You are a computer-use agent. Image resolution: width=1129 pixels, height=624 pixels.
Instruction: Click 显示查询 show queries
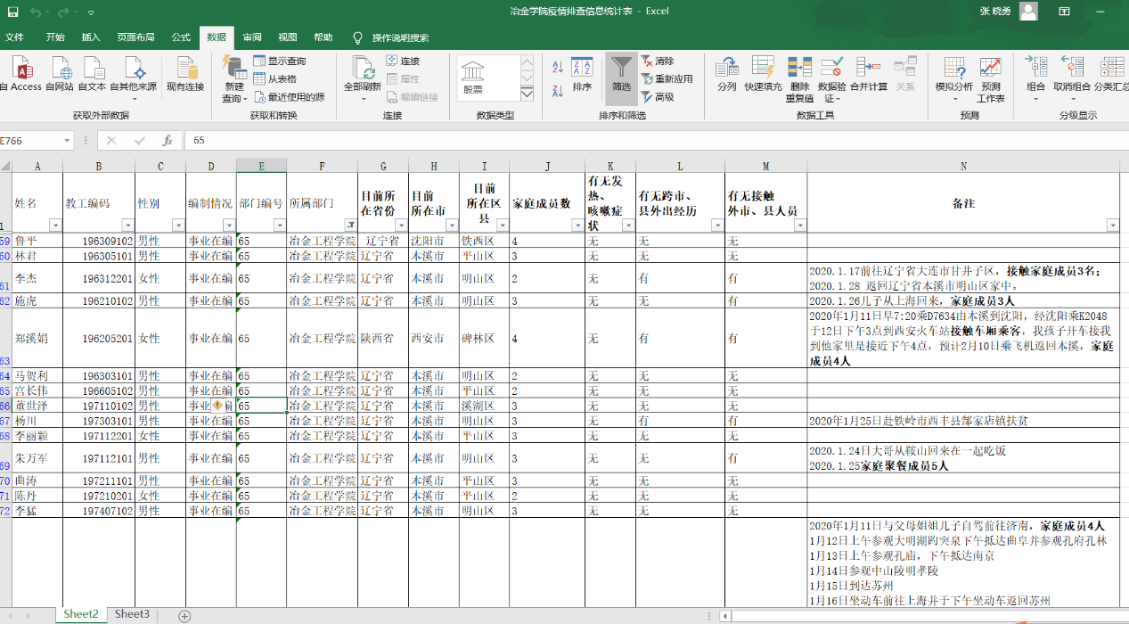pyautogui.click(x=280, y=61)
